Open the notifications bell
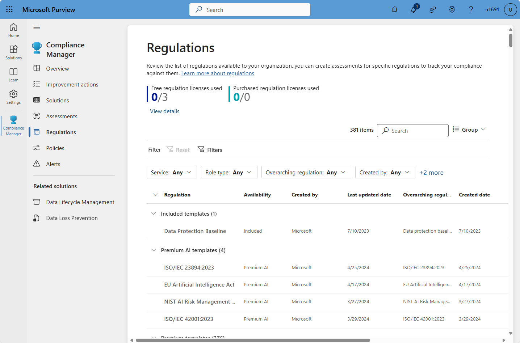 (x=394, y=9)
